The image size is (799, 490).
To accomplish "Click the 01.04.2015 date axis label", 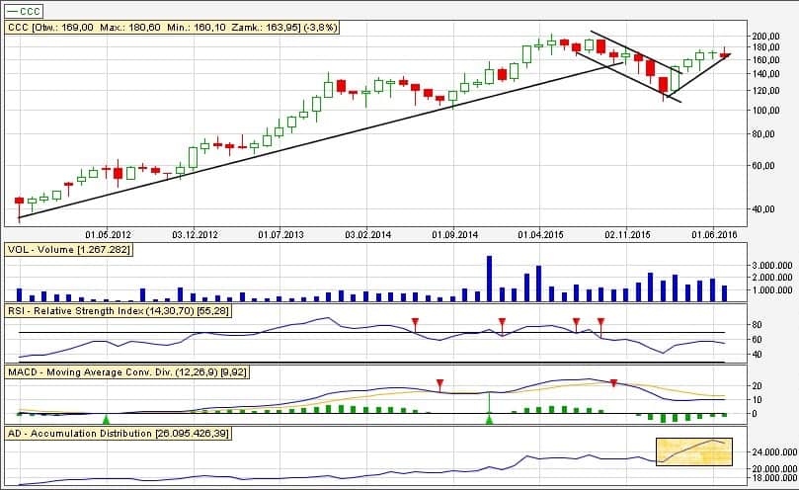I will click(x=541, y=235).
